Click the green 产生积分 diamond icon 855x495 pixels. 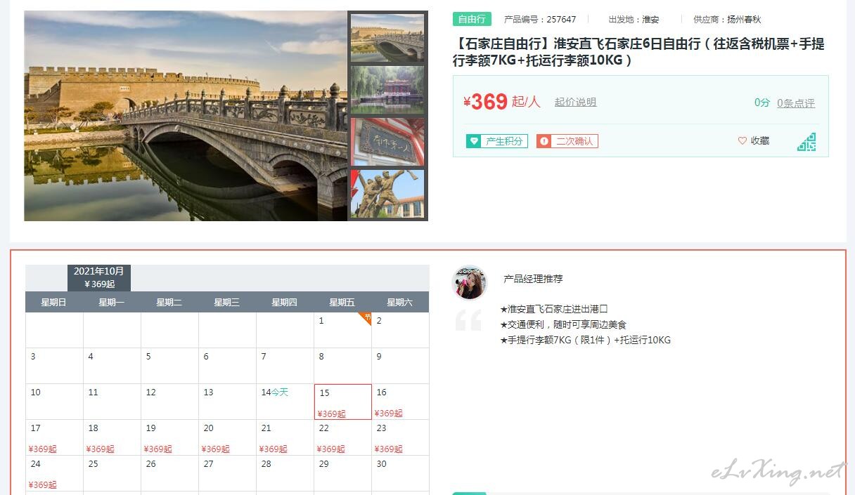click(x=474, y=141)
